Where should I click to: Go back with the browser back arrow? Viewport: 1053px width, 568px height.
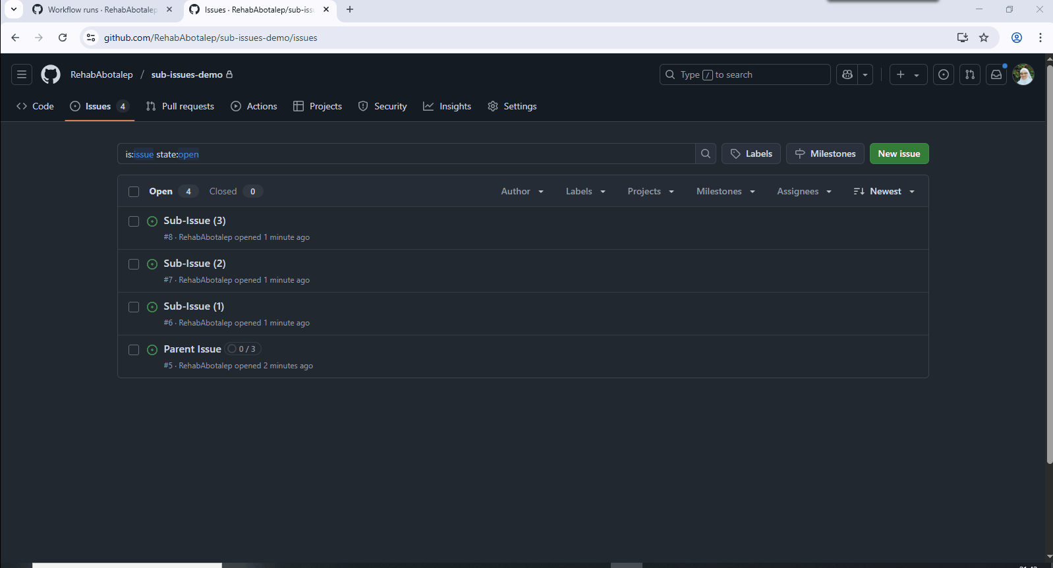pyautogui.click(x=15, y=38)
